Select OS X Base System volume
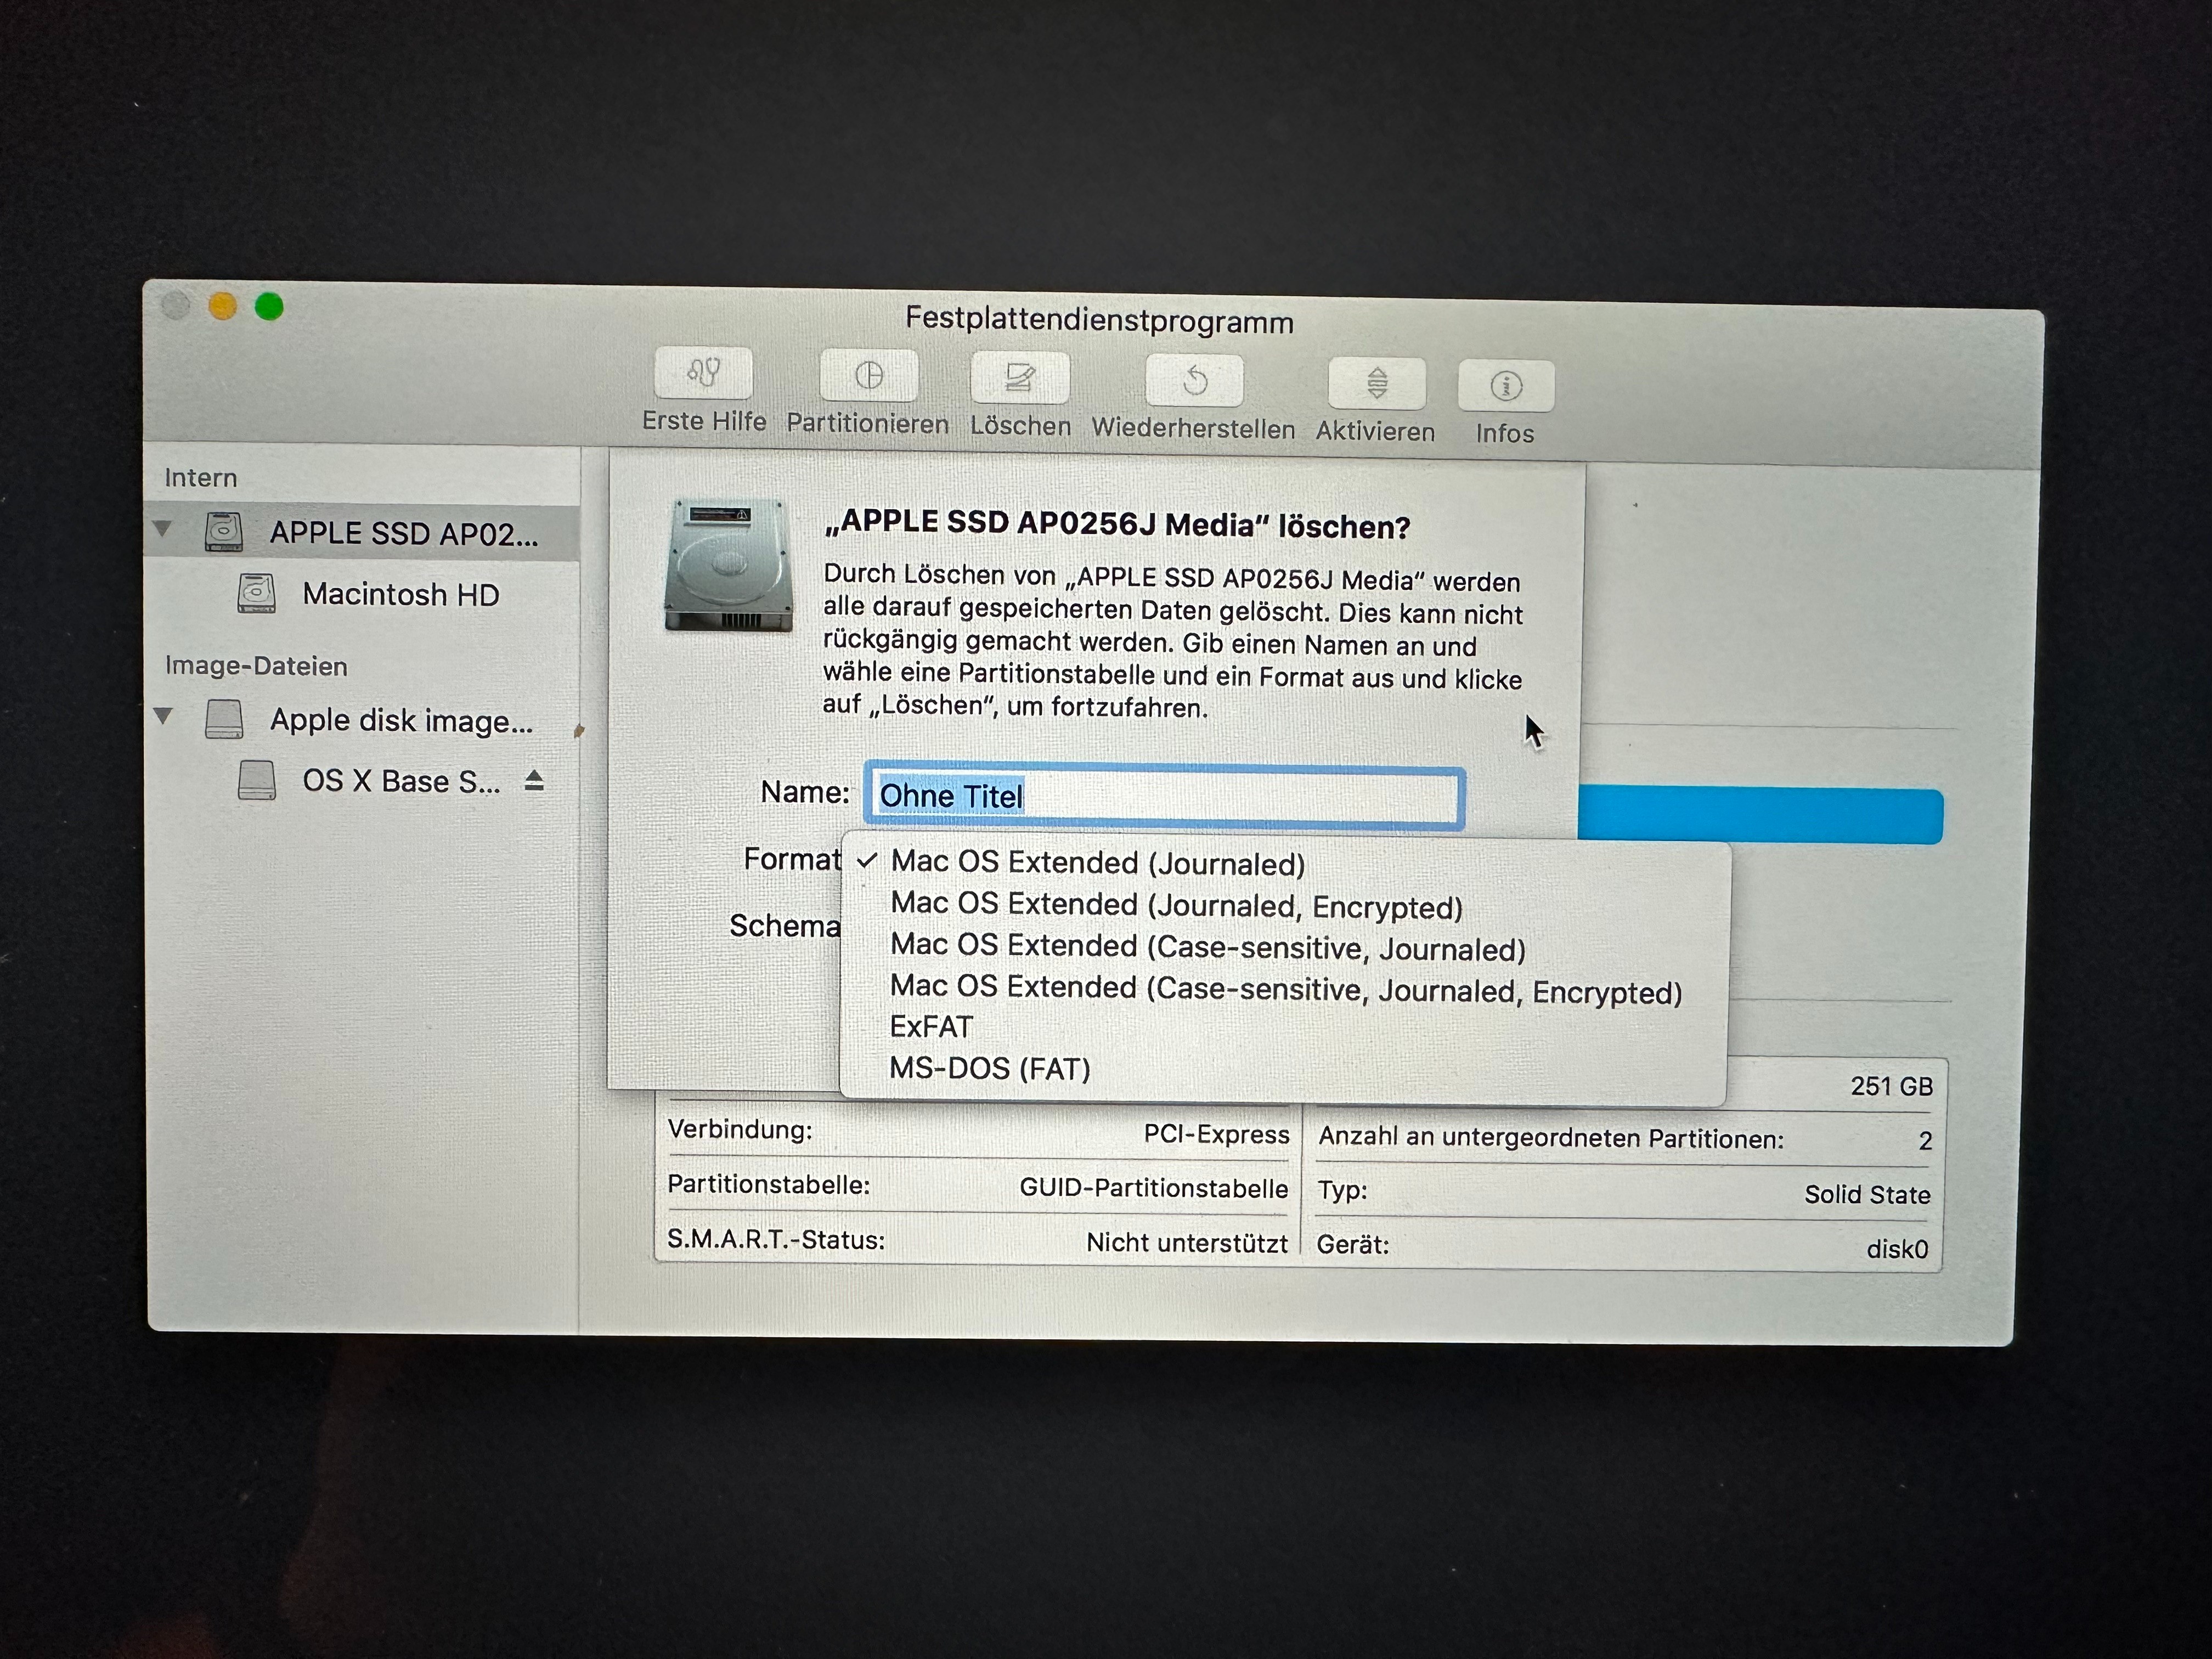This screenshot has height=1659, width=2212. 400,781
